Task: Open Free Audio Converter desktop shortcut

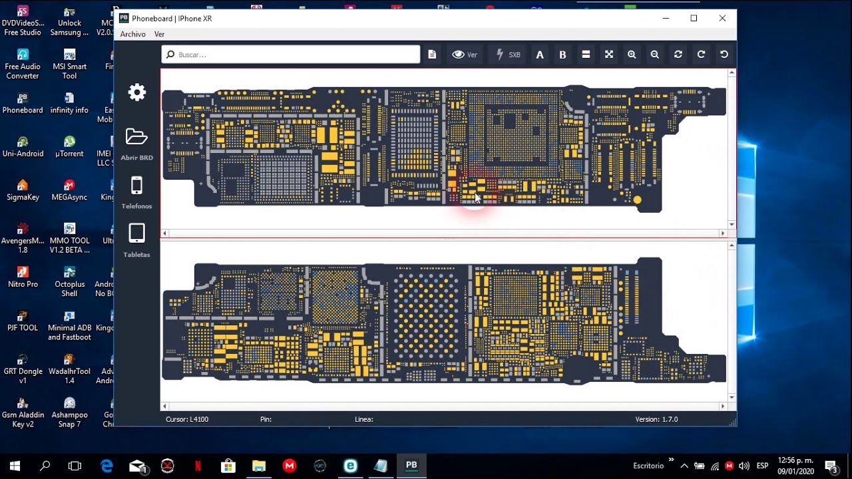Action: [x=23, y=63]
